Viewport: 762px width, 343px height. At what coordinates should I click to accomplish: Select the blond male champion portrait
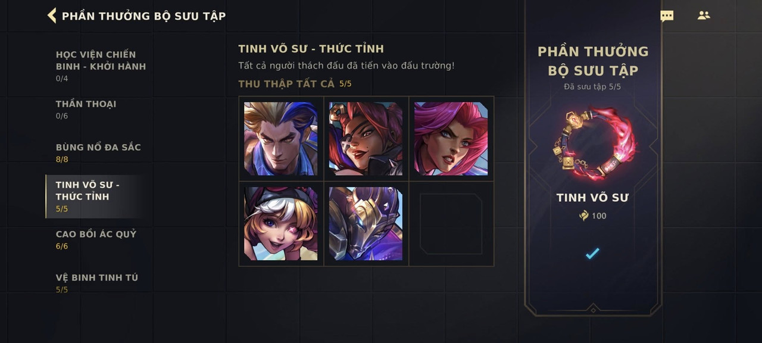click(x=281, y=139)
